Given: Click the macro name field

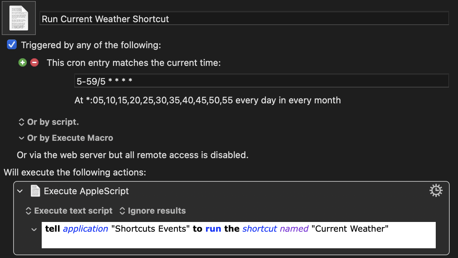Looking at the screenshot, I should point(244,19).
